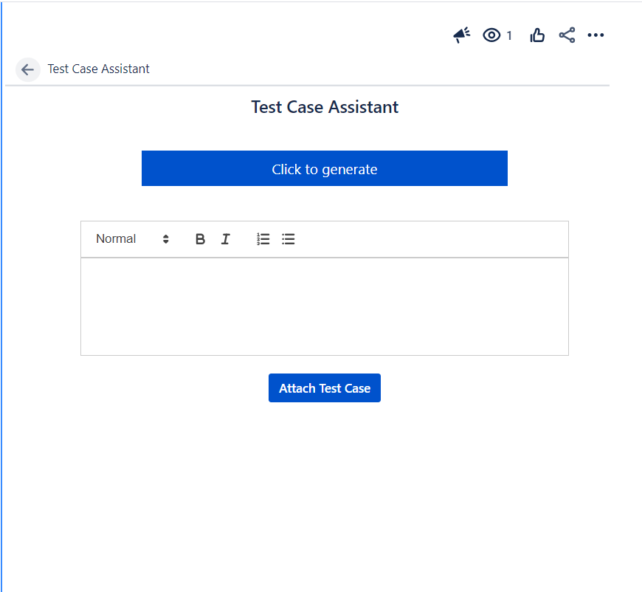The image size is (642, 592).
Task: Open sharing options via the share icon
Action: [x=567, y=35]
